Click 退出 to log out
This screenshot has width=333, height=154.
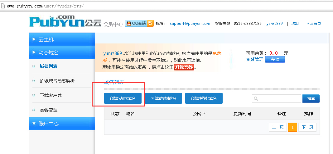[x=295, y=24]
